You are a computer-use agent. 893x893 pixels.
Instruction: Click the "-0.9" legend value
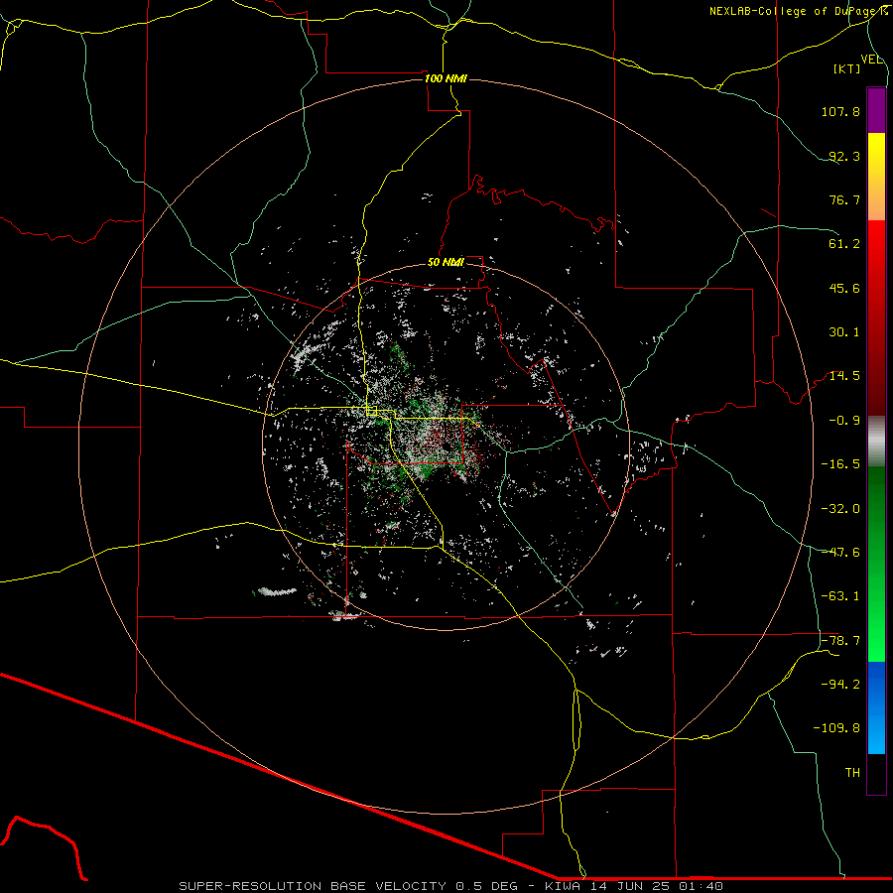(x=844, y=421)
